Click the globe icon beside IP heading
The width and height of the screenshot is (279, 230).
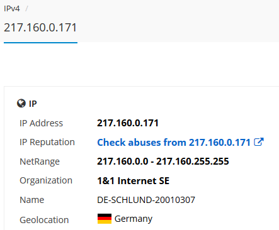point(21,103)
